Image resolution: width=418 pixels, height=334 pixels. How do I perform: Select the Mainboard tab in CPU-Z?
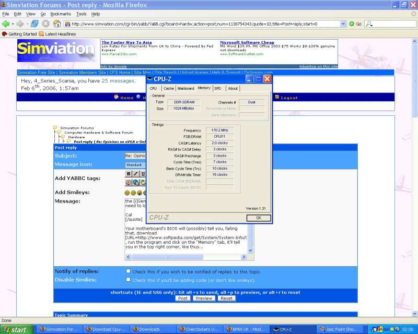coord(185,88)
